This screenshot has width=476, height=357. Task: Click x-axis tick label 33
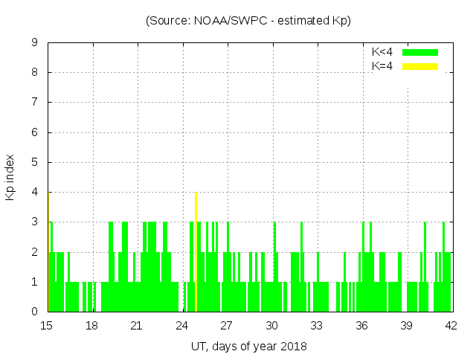(x=317, y=325)
